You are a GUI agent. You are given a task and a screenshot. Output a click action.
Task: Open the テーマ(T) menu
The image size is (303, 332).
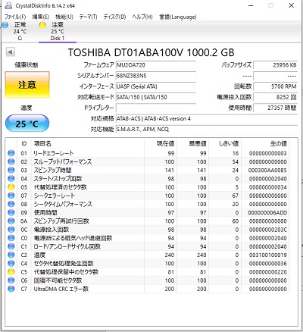tap(88, 17)
